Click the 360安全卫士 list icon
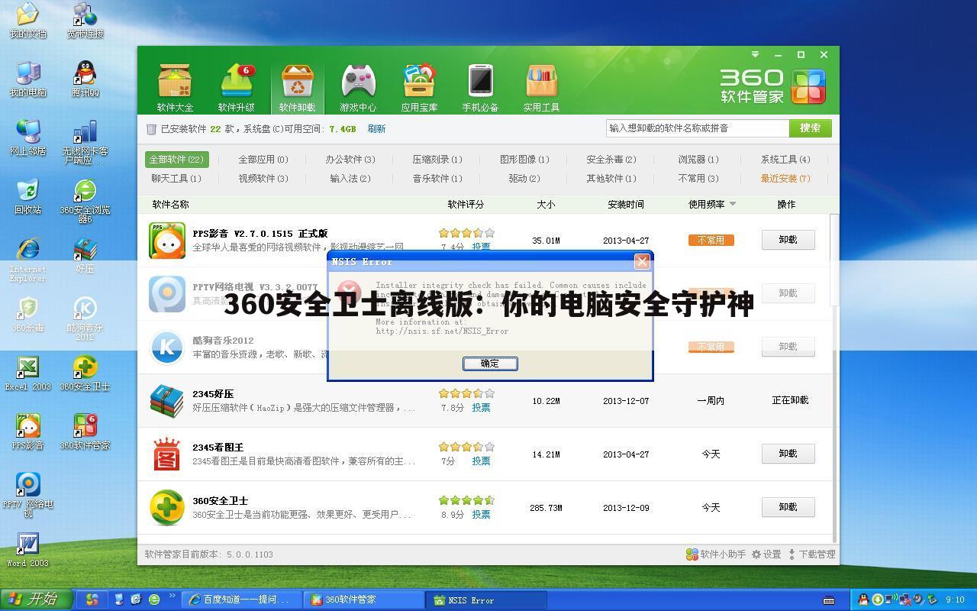This screenshot has height=611, width=977. point(167,507)
